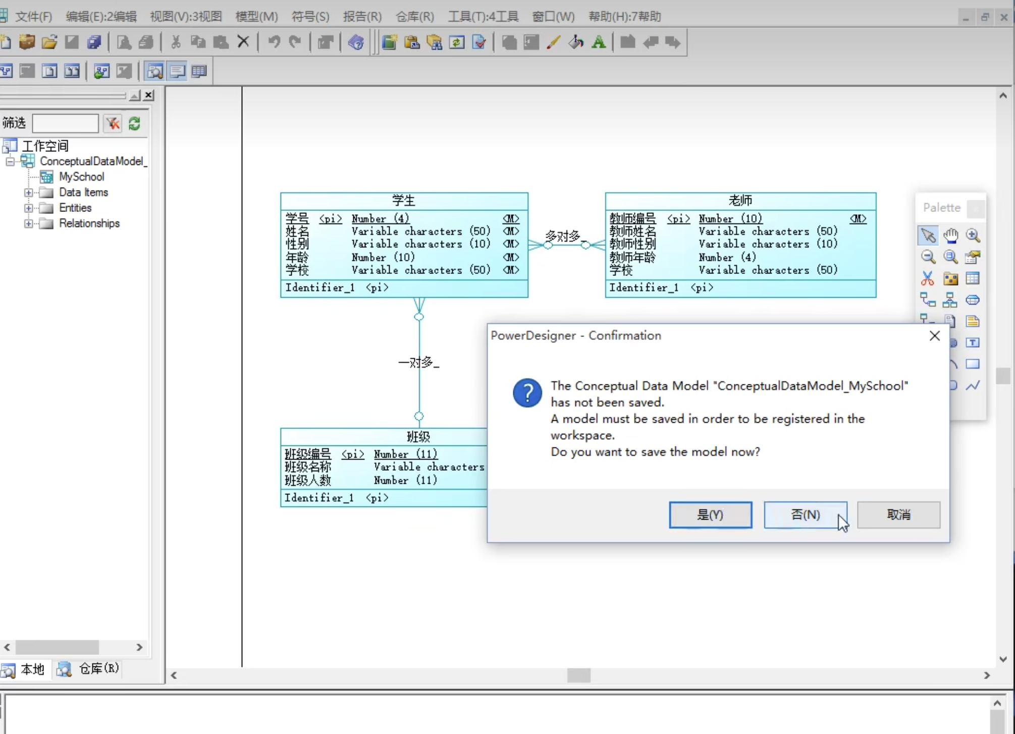Select the red scissors Delete tool
The height and width of the screenshot is (734, 1015).
point(928,278)
